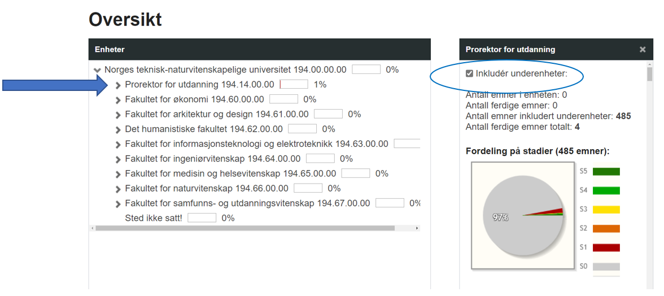The height and width of the screenshot is (296, 664).
Task: Expand Prorektor for utdanning tree node
Action: coord(119,85)
